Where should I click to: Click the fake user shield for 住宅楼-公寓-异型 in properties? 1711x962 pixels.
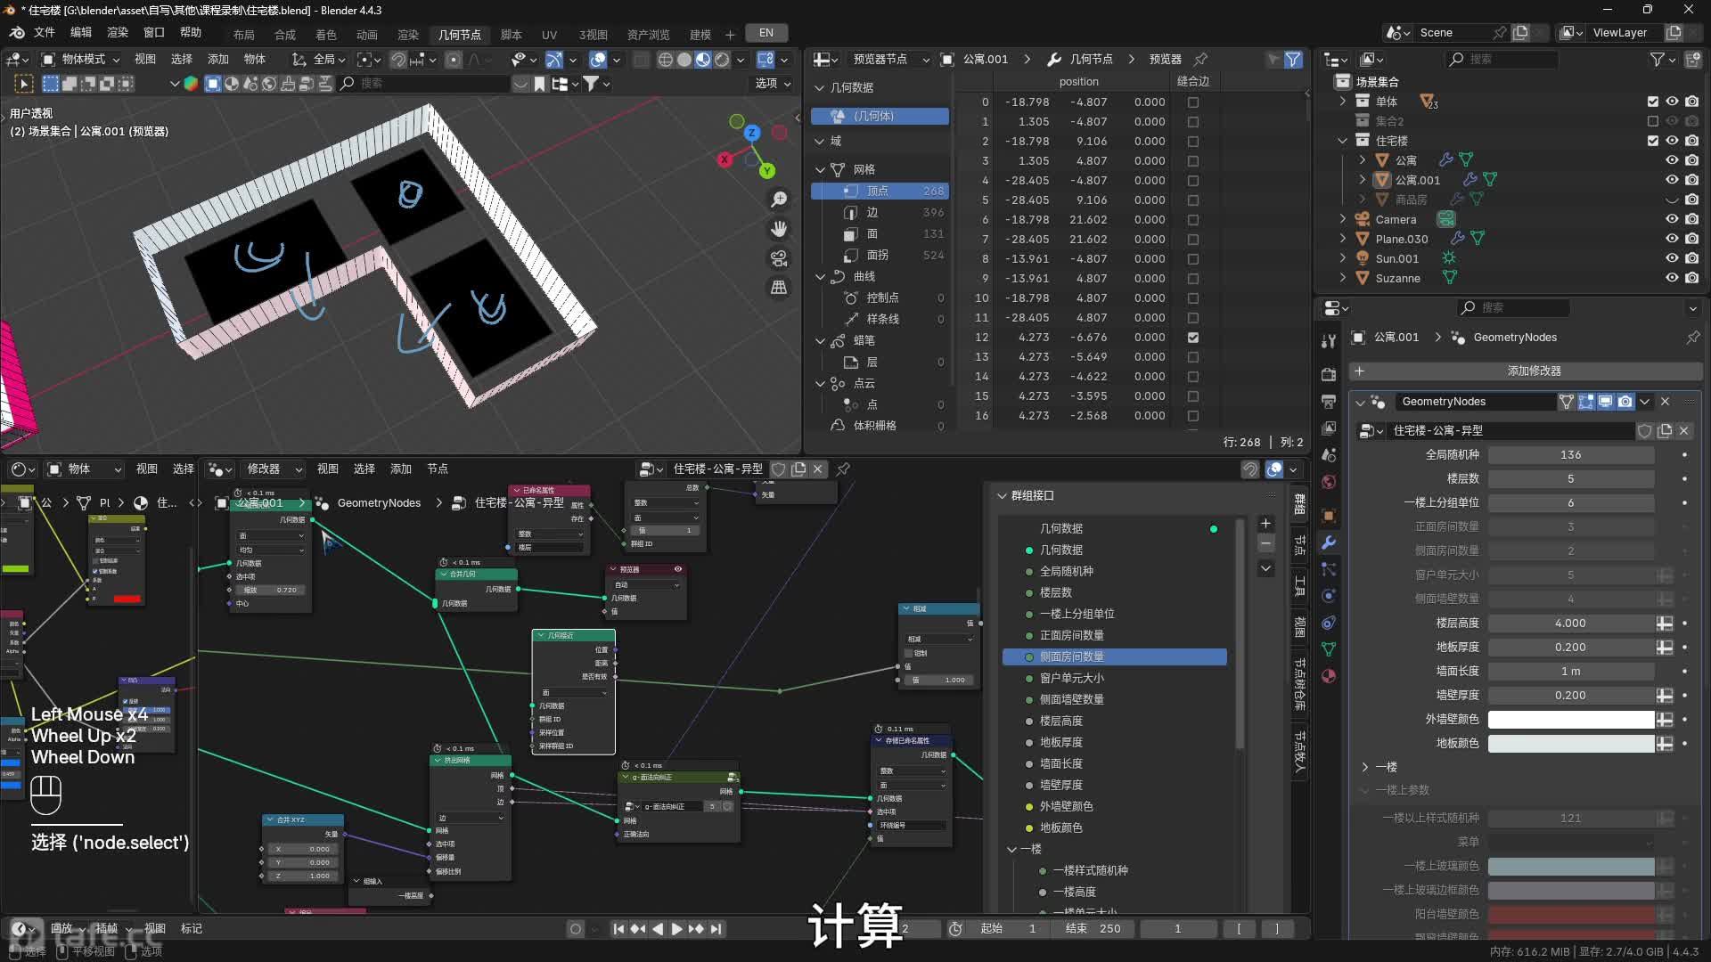tap(1645, 431)
